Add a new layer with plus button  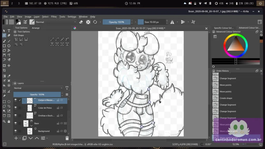(x=16, y=138)
